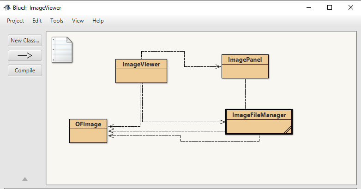Select the ImagePanel class box
The image size is (361, 189).
(x=245, y=66)
